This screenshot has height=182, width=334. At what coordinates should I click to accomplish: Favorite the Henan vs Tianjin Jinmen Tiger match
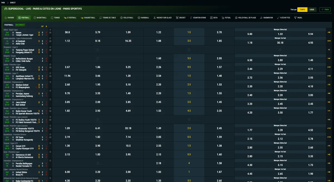point(50,29)
